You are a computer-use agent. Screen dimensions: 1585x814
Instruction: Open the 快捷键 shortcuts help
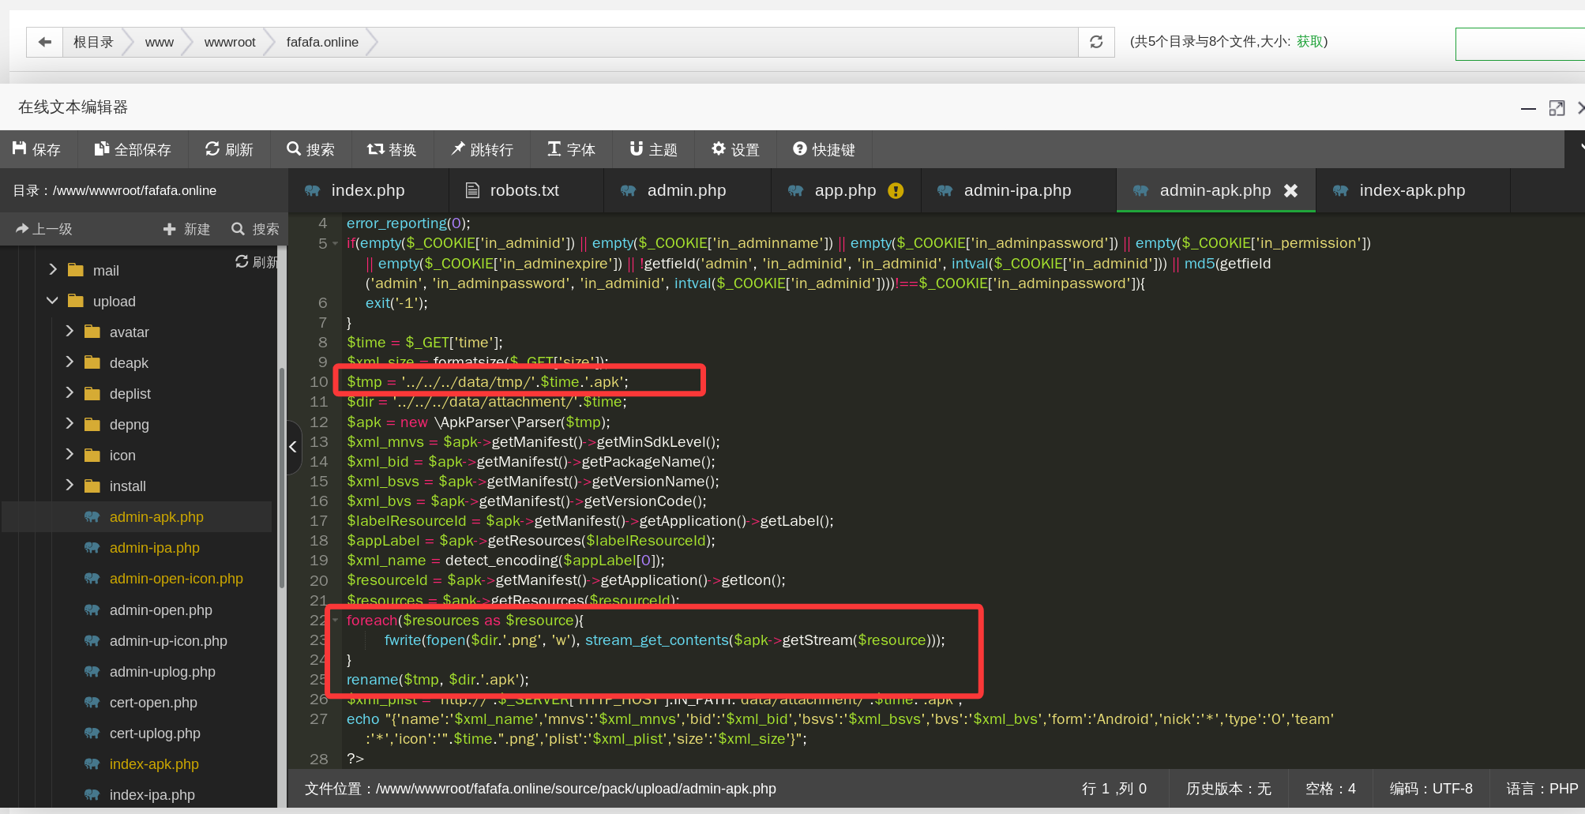click(x=824, y=149)
